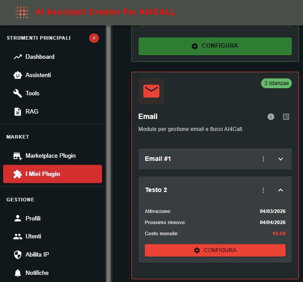Click the AI4CALL dotted logo icon

coord(22,12)
